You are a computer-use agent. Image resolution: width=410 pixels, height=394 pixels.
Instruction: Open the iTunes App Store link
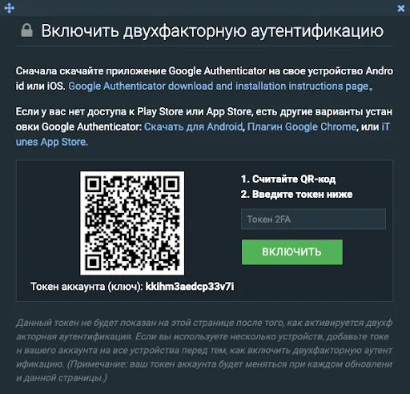click(51, 142)
